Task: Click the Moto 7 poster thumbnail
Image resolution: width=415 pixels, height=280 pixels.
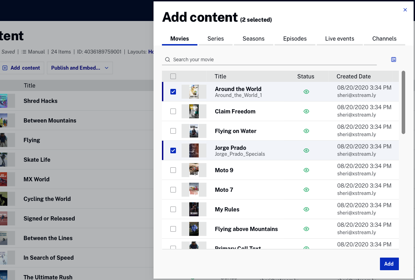Action: coord(194,190)
